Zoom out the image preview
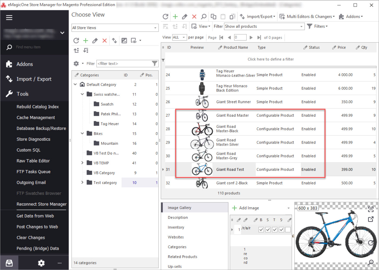 coord(371,262)
